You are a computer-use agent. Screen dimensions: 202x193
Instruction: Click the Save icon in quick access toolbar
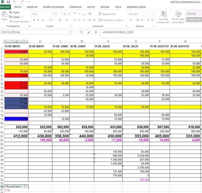[8, 2]
